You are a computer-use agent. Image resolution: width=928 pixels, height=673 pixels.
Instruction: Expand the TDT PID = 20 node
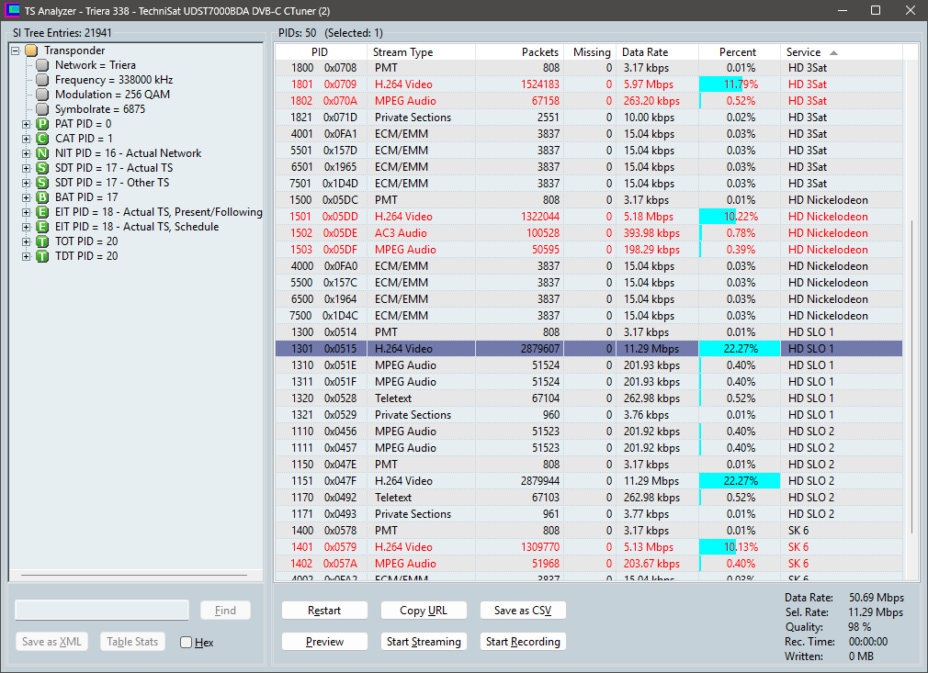[x=26, y=256]
